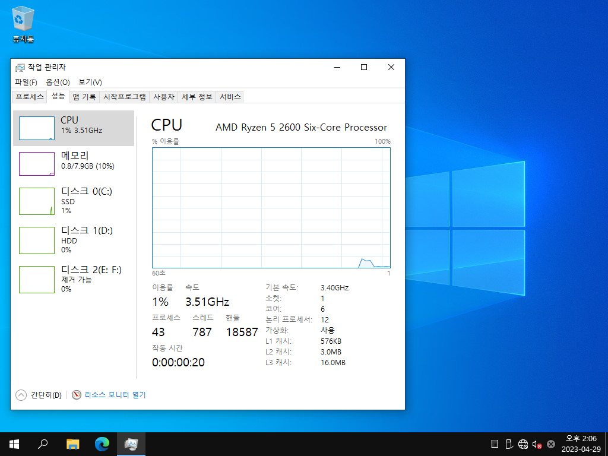Screen dimensions: 608x456
Task: Select the 디스크 0(C:) graph thumbnail
Action: (37, 201)
